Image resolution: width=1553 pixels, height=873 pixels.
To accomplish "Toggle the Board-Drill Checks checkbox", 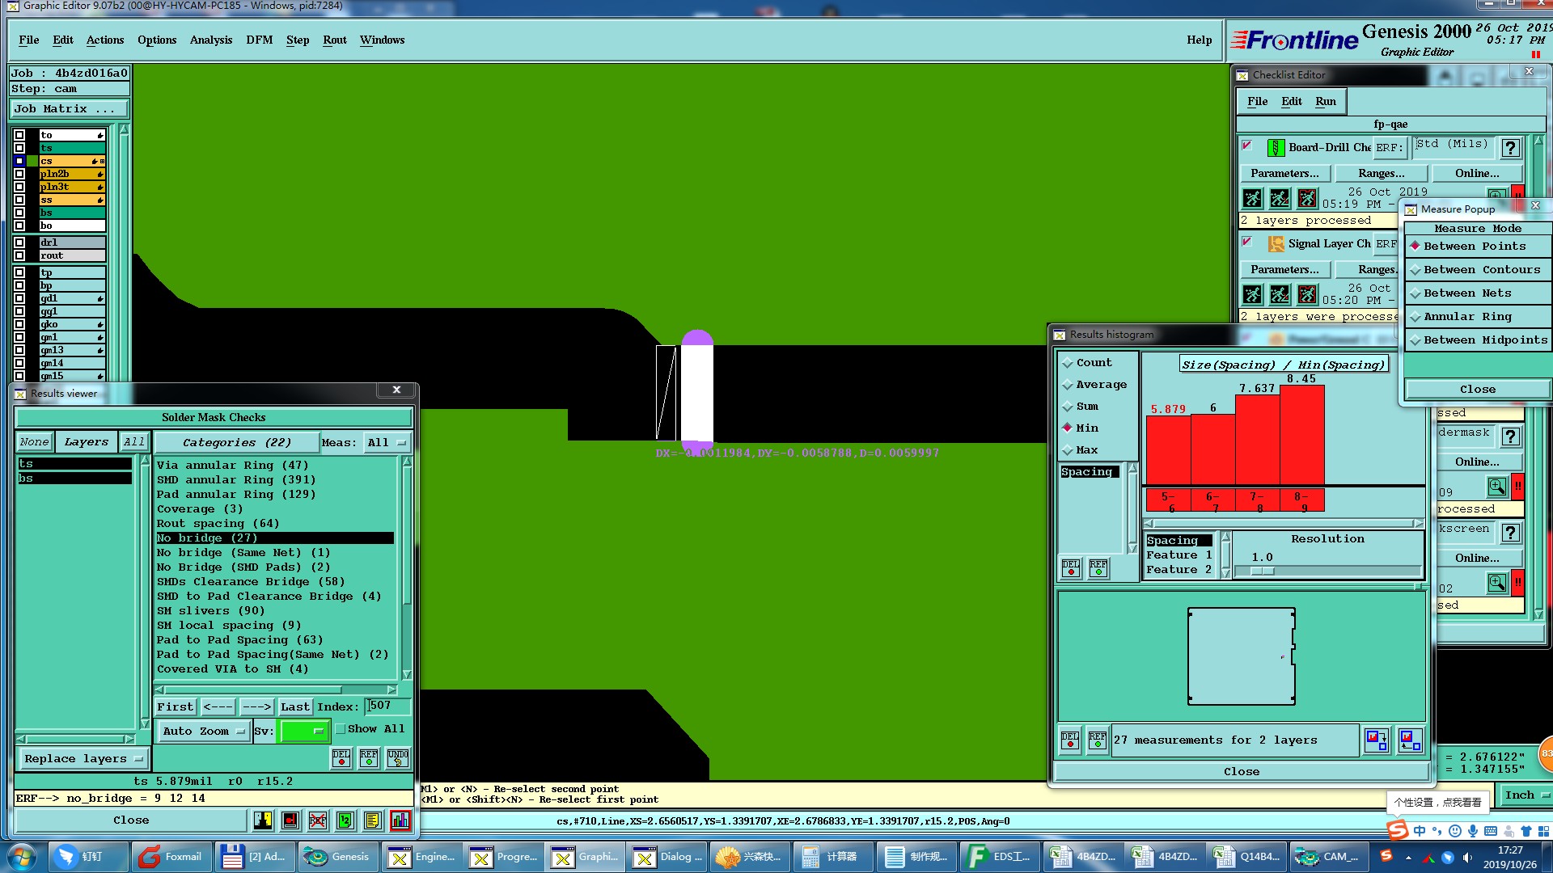I will pyautogui.click(x=1246, y=145).
